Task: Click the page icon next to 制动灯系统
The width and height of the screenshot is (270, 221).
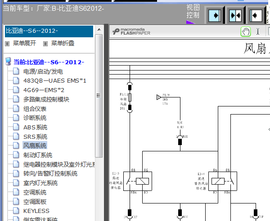Action: (x=16, y=155)
